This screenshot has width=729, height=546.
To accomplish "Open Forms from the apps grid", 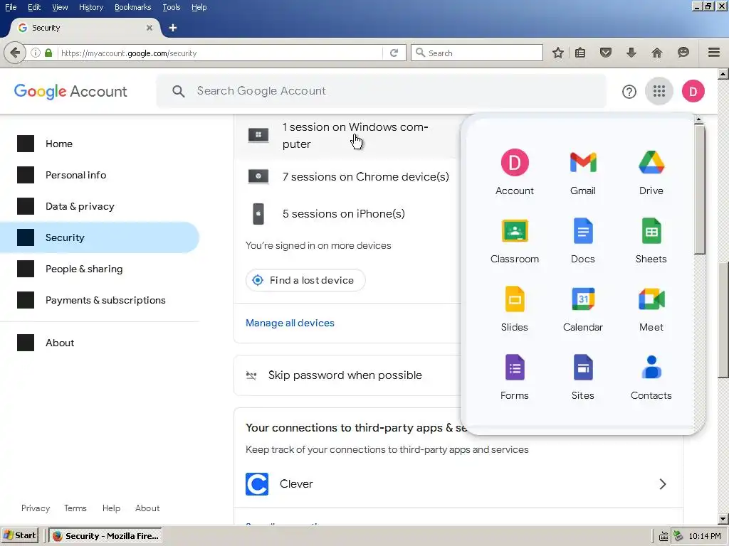I will click(514, 377).
